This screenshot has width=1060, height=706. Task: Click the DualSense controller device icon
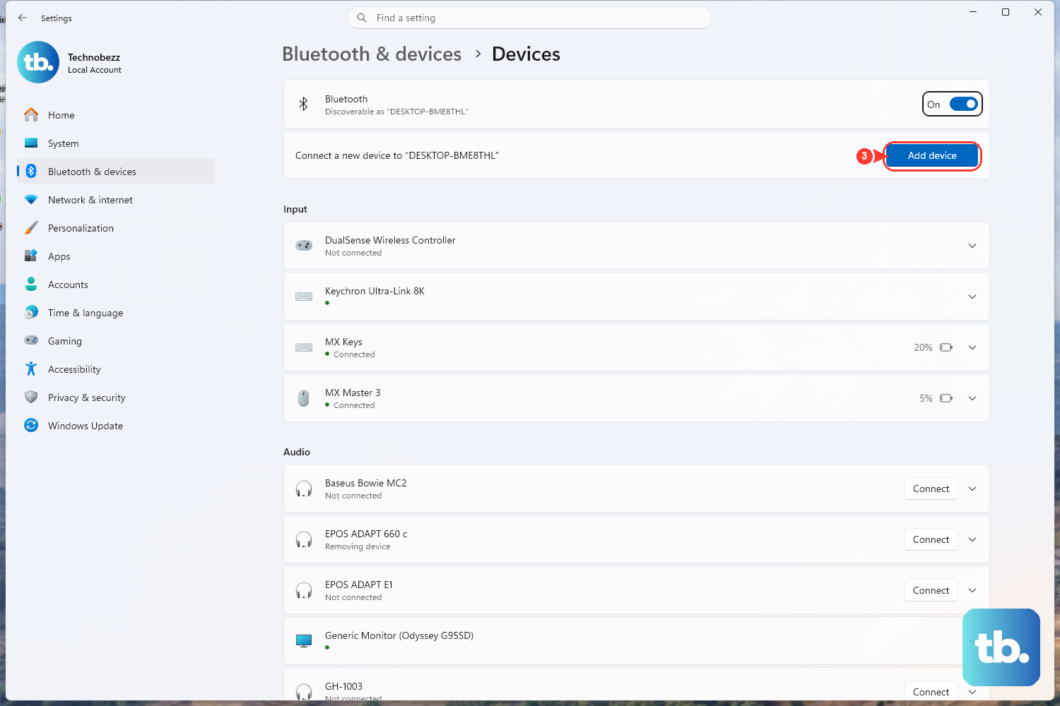click(x=304, y=245)
